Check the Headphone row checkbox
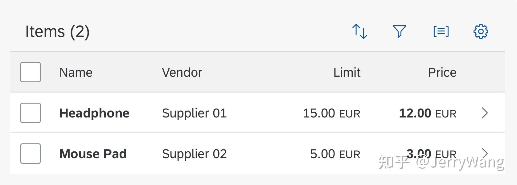 click(x=30, y=113)
